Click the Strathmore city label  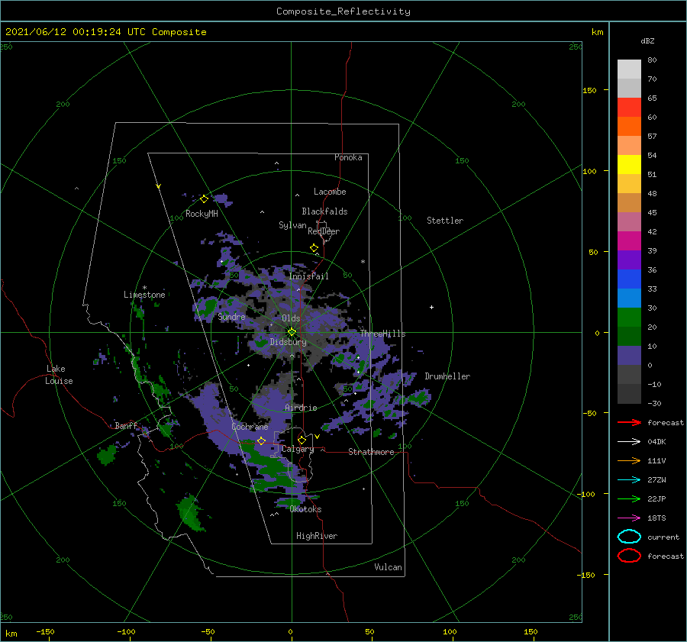click(x=371, y=452)
